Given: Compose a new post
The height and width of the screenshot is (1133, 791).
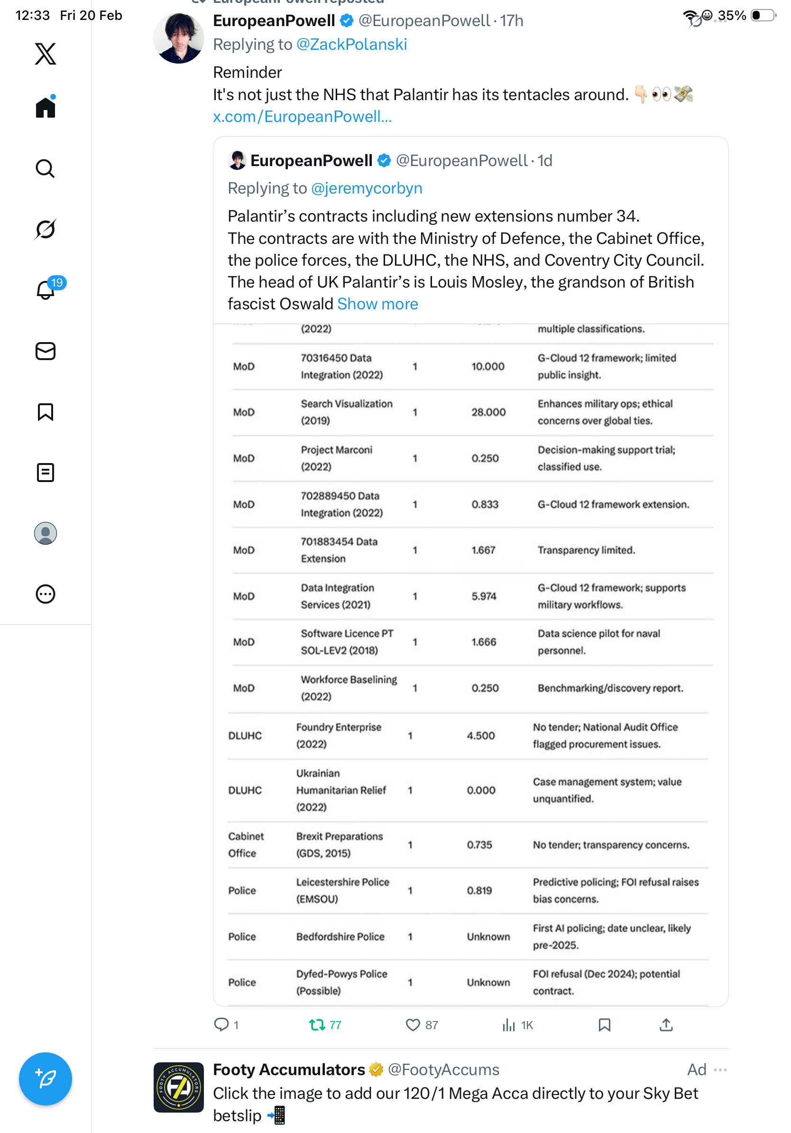Looking at the screenshot, I should (x=46, y=1079).
